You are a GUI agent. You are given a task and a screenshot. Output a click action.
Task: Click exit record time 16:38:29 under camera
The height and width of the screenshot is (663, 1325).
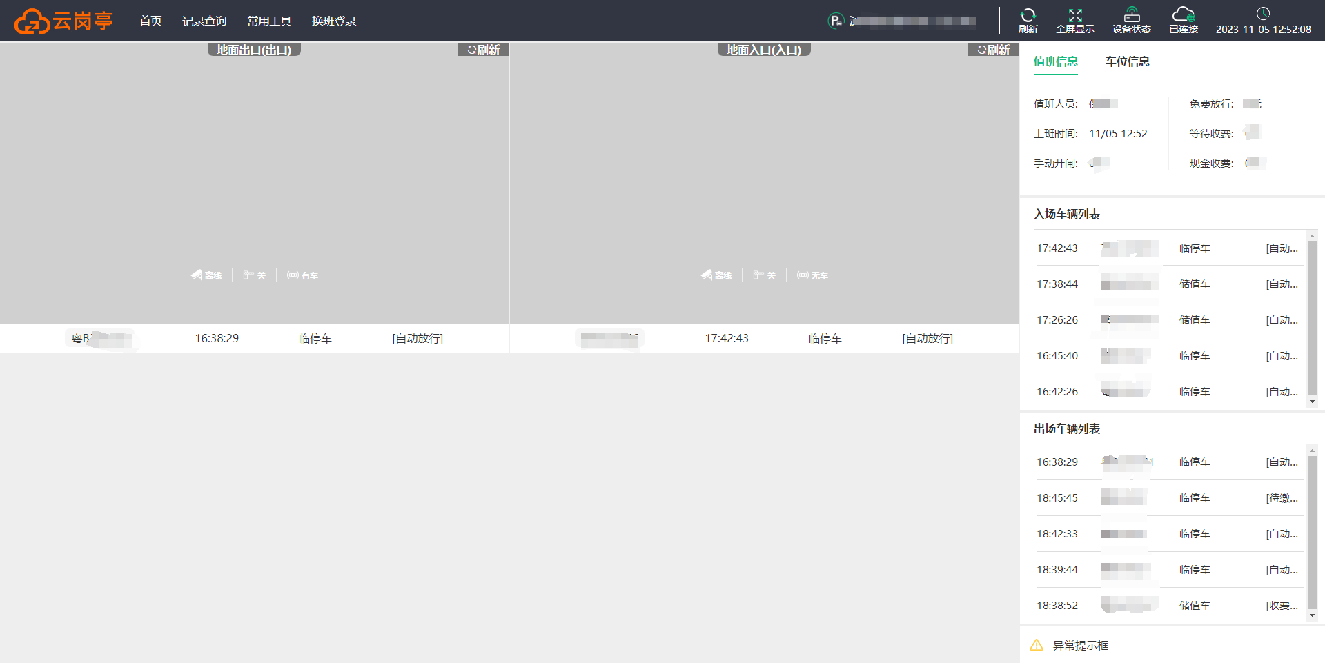(217, 338)
